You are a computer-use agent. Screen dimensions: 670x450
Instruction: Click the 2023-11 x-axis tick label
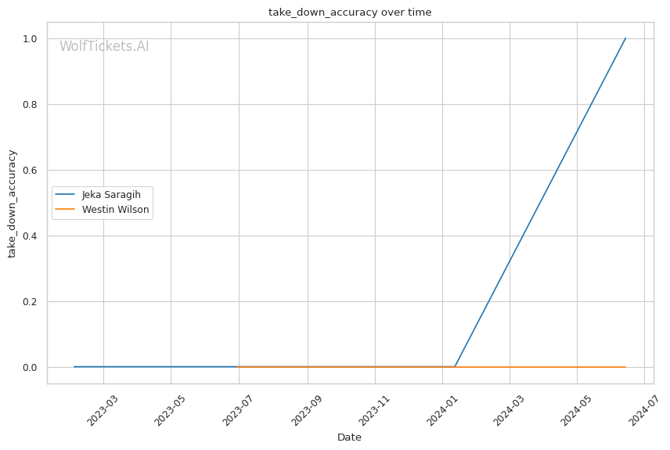pos(373,409)
